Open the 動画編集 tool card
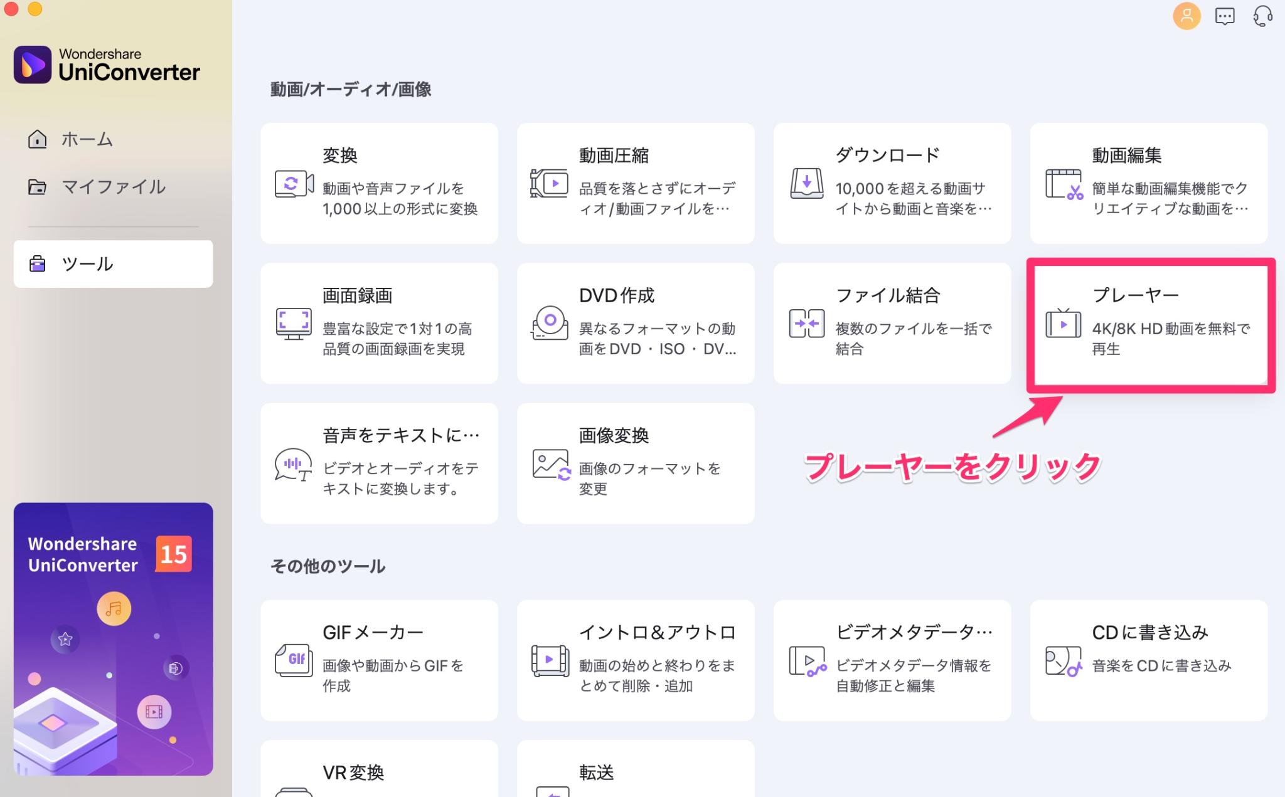Screen dimensions: 1285x797 click(x=1149, y=183)
